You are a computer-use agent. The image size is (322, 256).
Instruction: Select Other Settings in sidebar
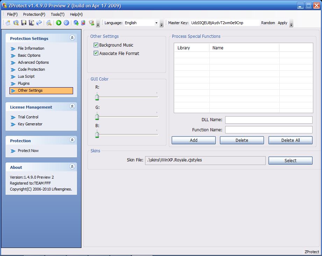pyautogui.click(x=41, y=90)
